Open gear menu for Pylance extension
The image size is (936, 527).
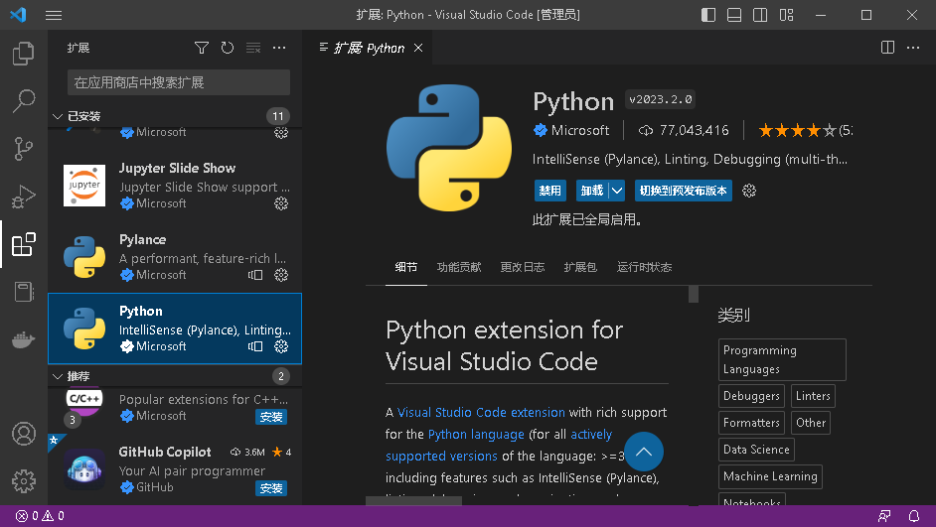(281, 275)
